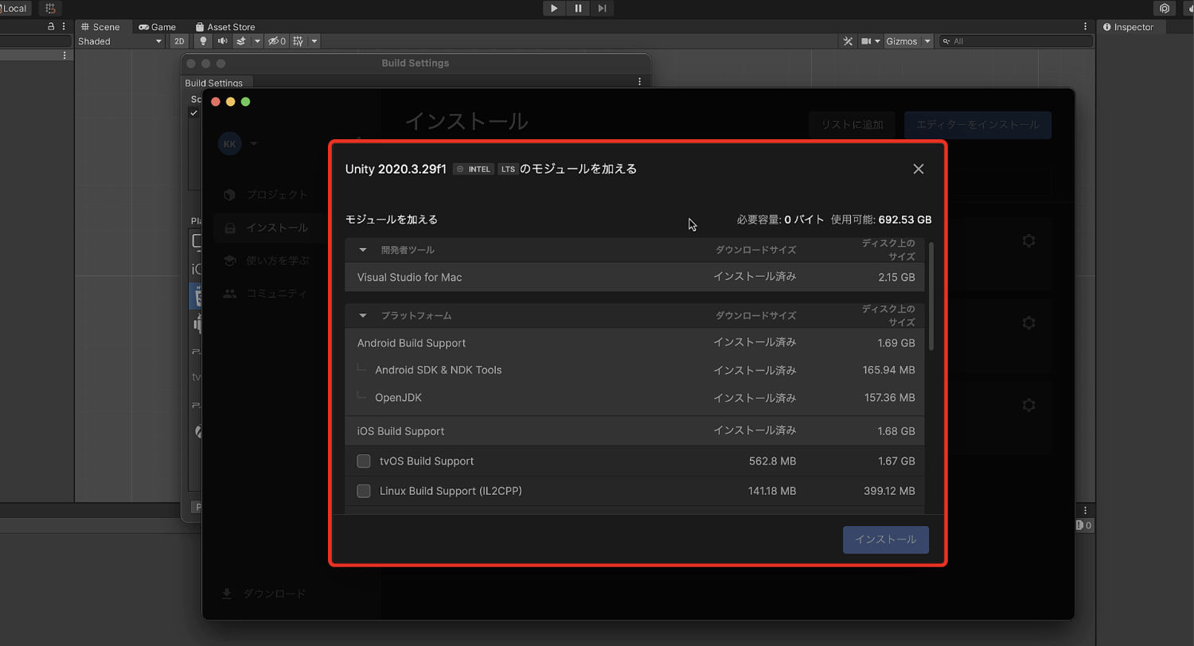Open KK account avatar in Unity Hub

point(229,144)
